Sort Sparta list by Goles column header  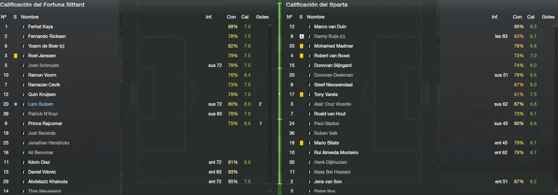pyautogui.click(x=548, y=17)
